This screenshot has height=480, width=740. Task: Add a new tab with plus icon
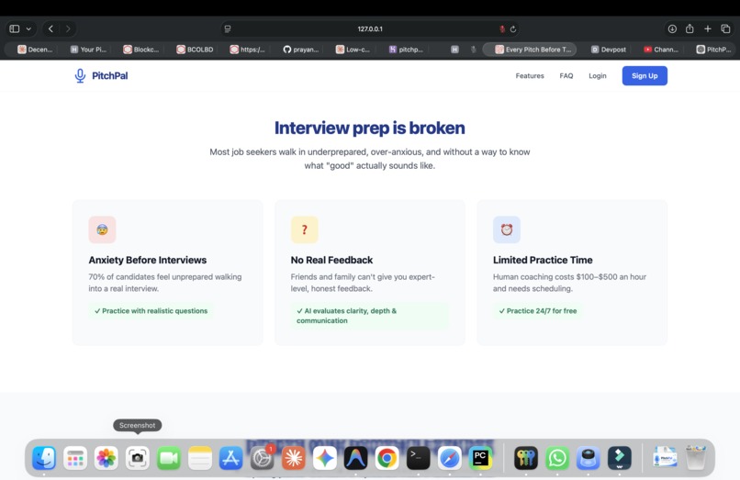708,28
